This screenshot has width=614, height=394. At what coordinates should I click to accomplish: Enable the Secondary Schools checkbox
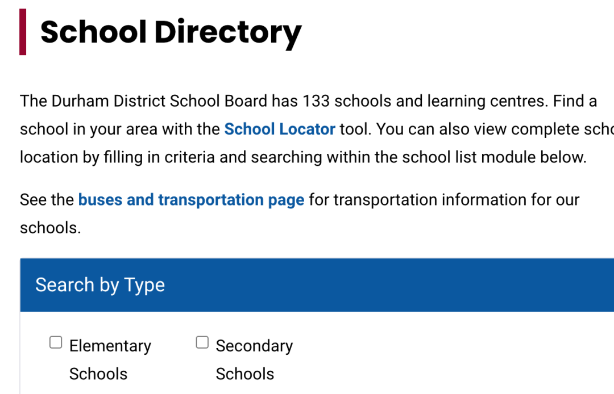pos(202,342)
